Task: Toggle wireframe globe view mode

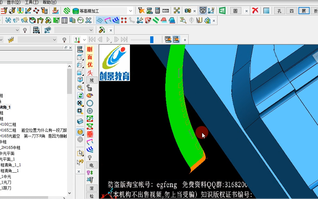Action: click(80, 140)
